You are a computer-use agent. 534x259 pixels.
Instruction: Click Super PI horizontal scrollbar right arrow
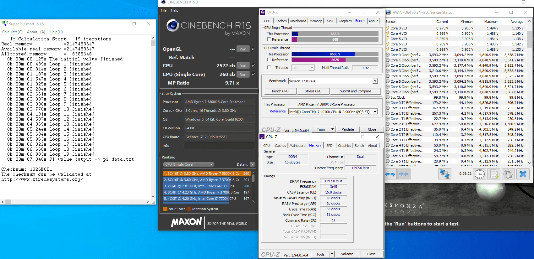tap(148, 202)
